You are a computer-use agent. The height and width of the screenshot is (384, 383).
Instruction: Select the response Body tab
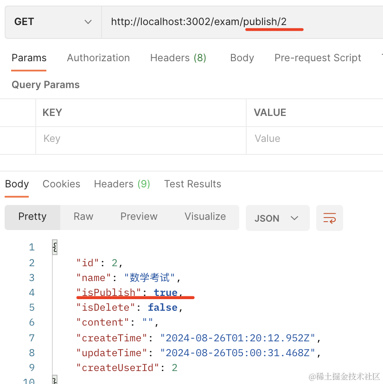tap(17, 184)
